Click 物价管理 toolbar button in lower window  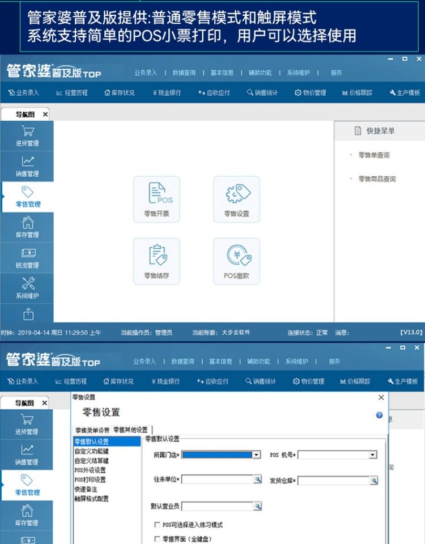(308, 381)
